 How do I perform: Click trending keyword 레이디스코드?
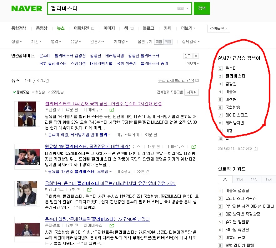(x=236, y=115)
